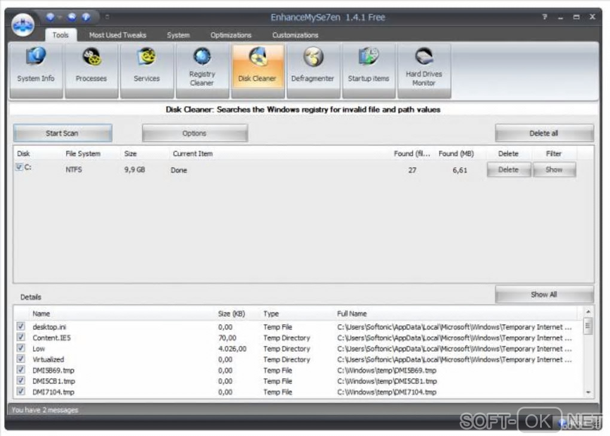Open the Registry Cleaner tool
Image resolution: width=610 pixels, height=436 pixels.
(x=202, y=70)
